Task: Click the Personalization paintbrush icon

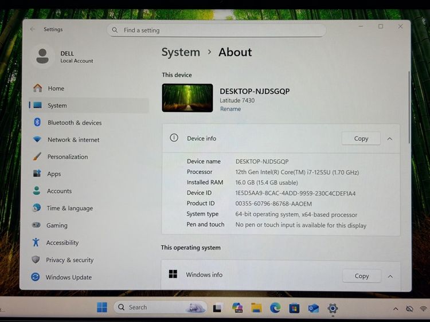Action: coord(37,156)
